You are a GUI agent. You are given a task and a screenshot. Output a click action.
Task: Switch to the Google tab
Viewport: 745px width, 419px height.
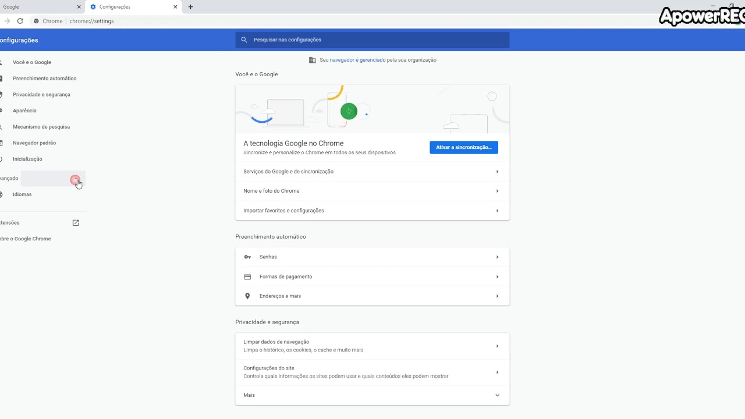[35, 7]
